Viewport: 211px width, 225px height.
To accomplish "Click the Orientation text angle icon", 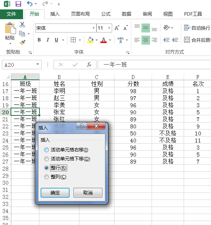I will (166, 28).
